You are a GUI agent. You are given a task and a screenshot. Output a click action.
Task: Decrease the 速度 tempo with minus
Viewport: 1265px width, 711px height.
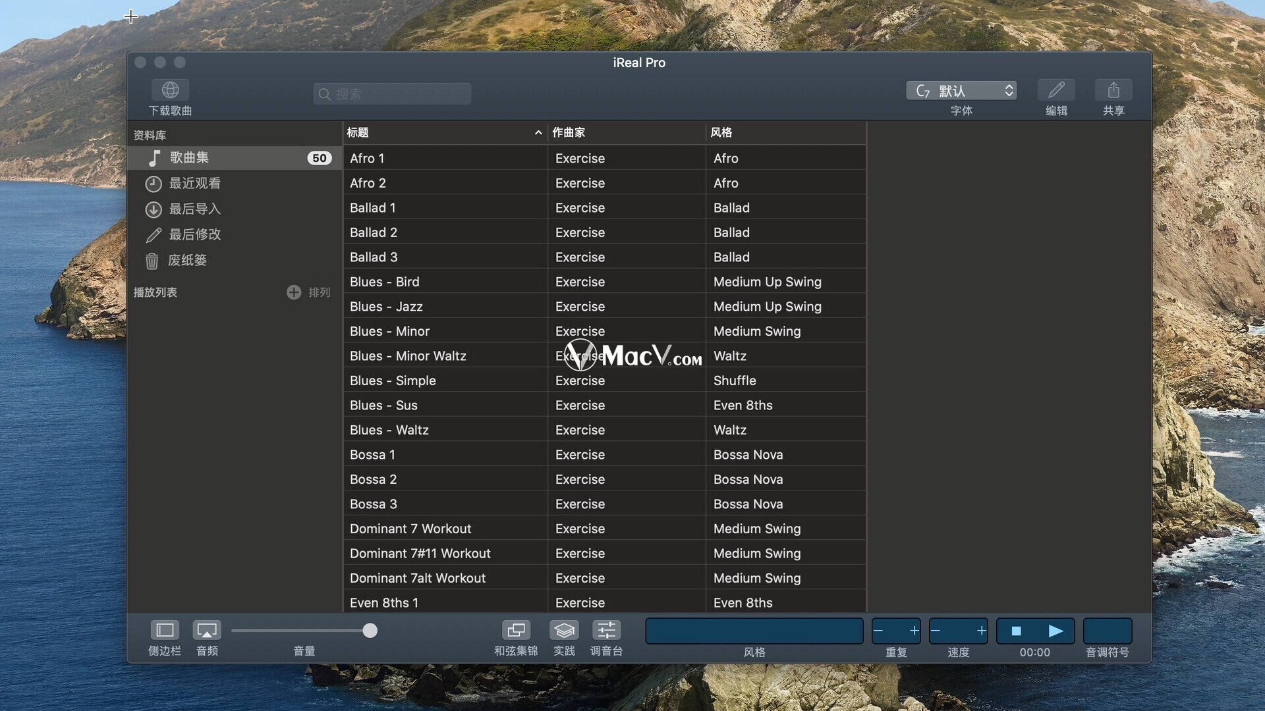coord(936,631)
